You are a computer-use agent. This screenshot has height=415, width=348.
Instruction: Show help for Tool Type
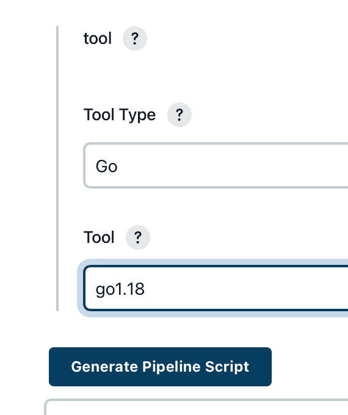pyautogui.click(x=179, y=115)
